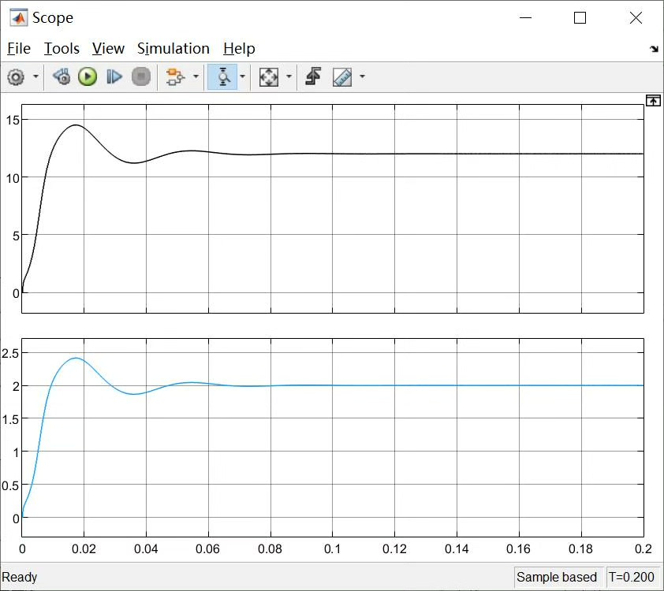Click the blue curve peak in bottom plot

76,358
